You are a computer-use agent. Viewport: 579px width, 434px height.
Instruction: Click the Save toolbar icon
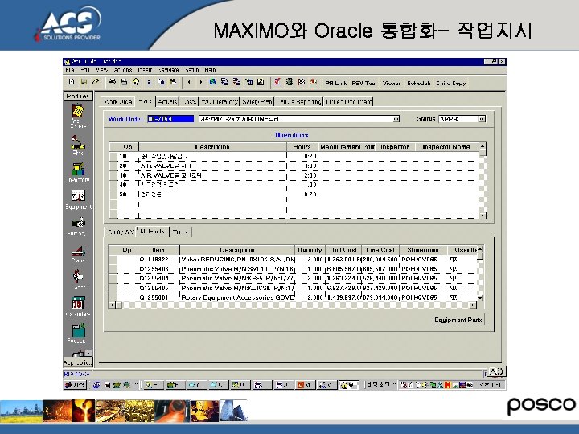84,81
